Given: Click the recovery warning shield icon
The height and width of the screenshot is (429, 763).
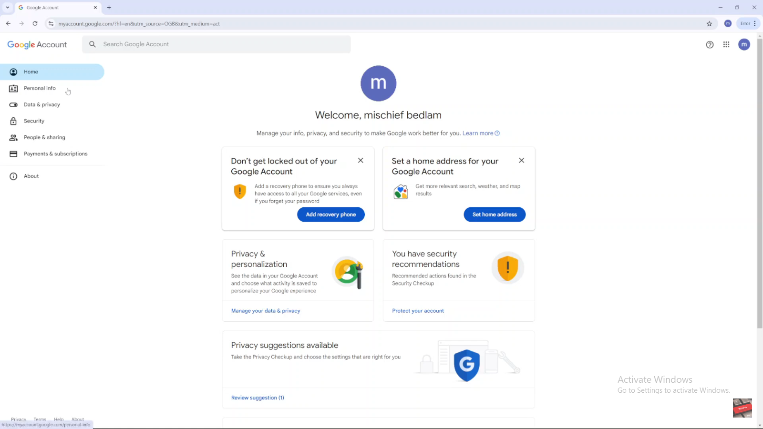Looking at the screenshot, I should click(240, 192).
